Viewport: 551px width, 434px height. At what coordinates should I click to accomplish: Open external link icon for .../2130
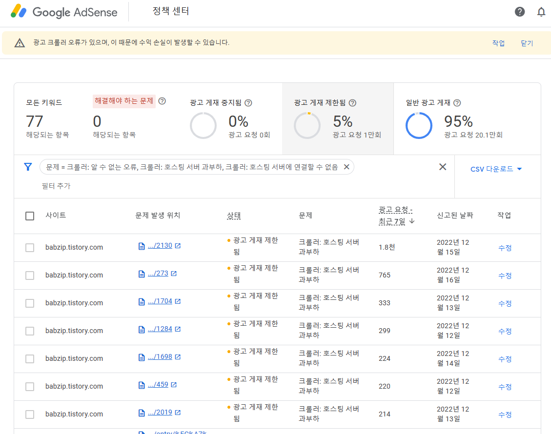coord(178,246)
